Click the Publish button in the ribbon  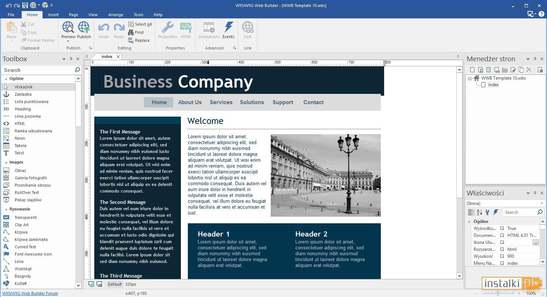tap(84, 30)
